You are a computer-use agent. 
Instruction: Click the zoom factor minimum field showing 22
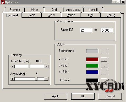click(86, 30)
